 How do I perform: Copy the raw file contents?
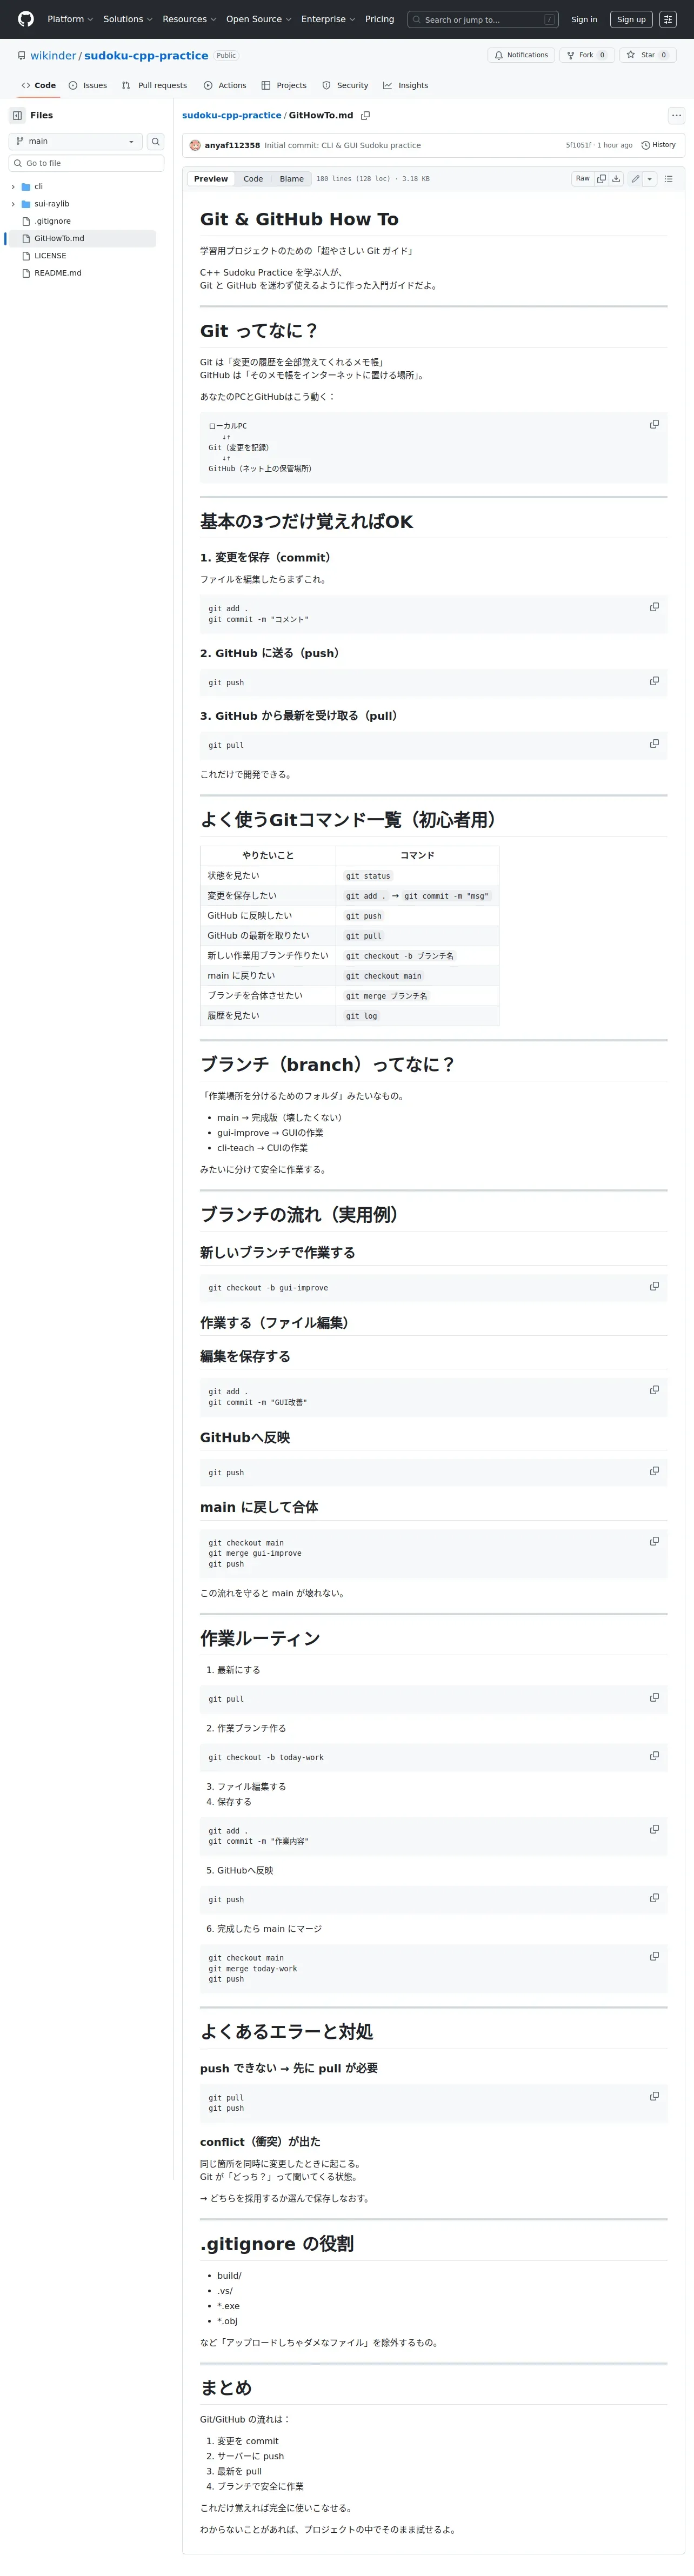pos(601,179)
